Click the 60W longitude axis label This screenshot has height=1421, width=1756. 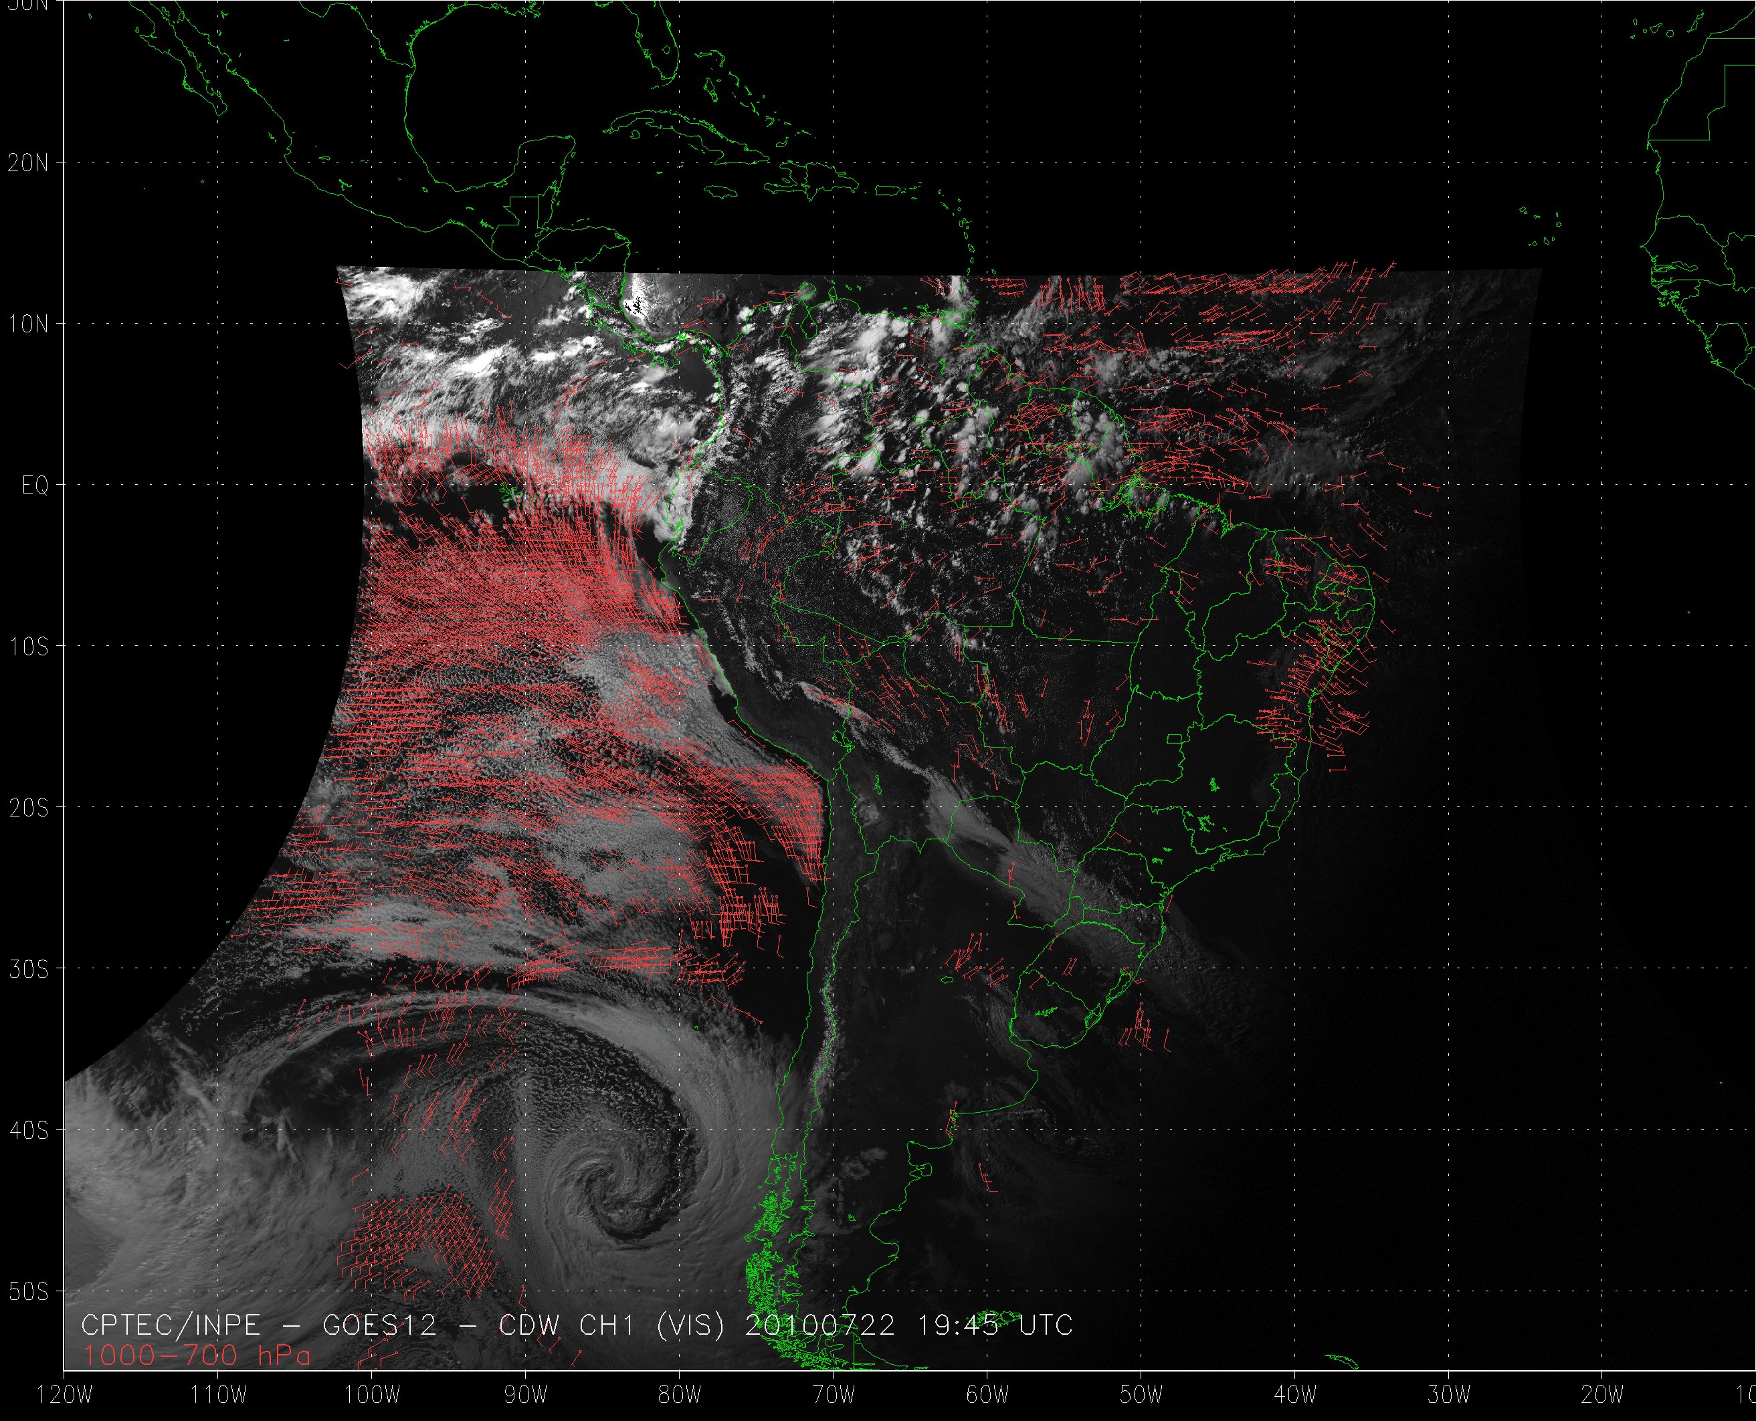pyautogui.click(x=987, y=1395)
